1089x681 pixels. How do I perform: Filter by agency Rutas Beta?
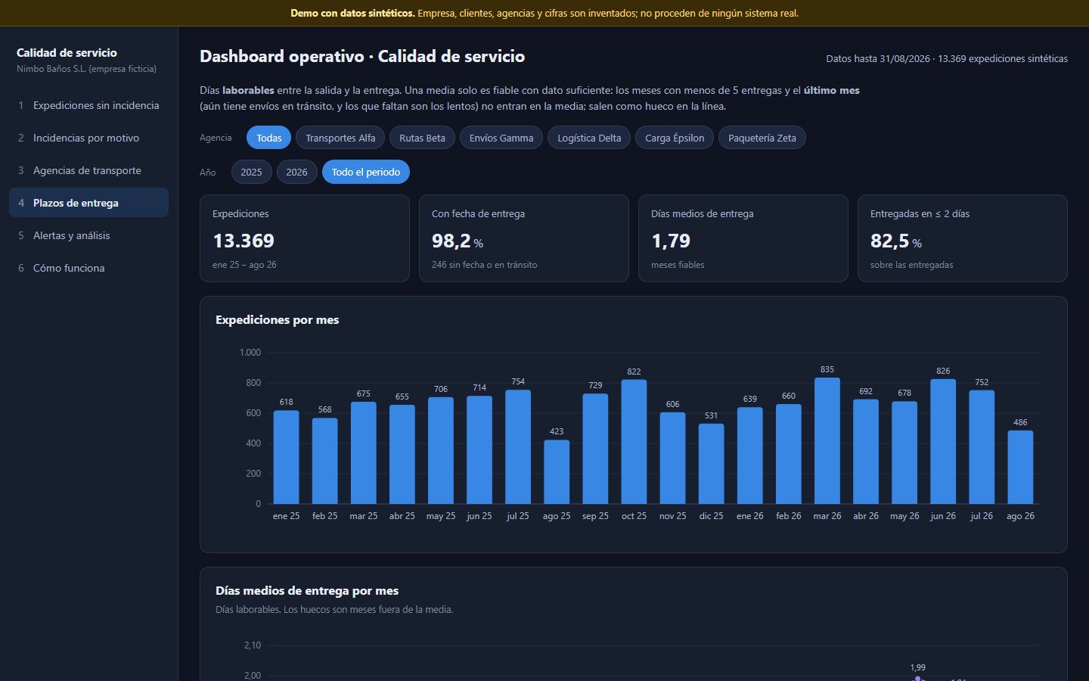[422, 138]
